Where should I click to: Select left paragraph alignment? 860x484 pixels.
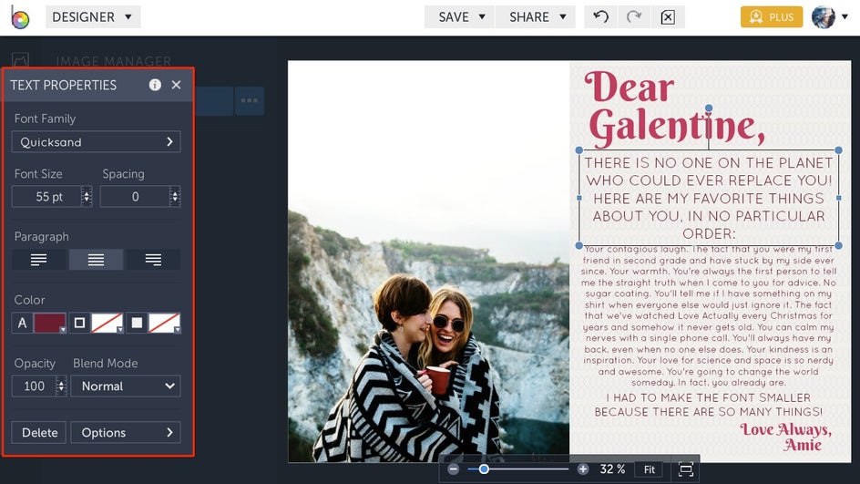point(39,260)
